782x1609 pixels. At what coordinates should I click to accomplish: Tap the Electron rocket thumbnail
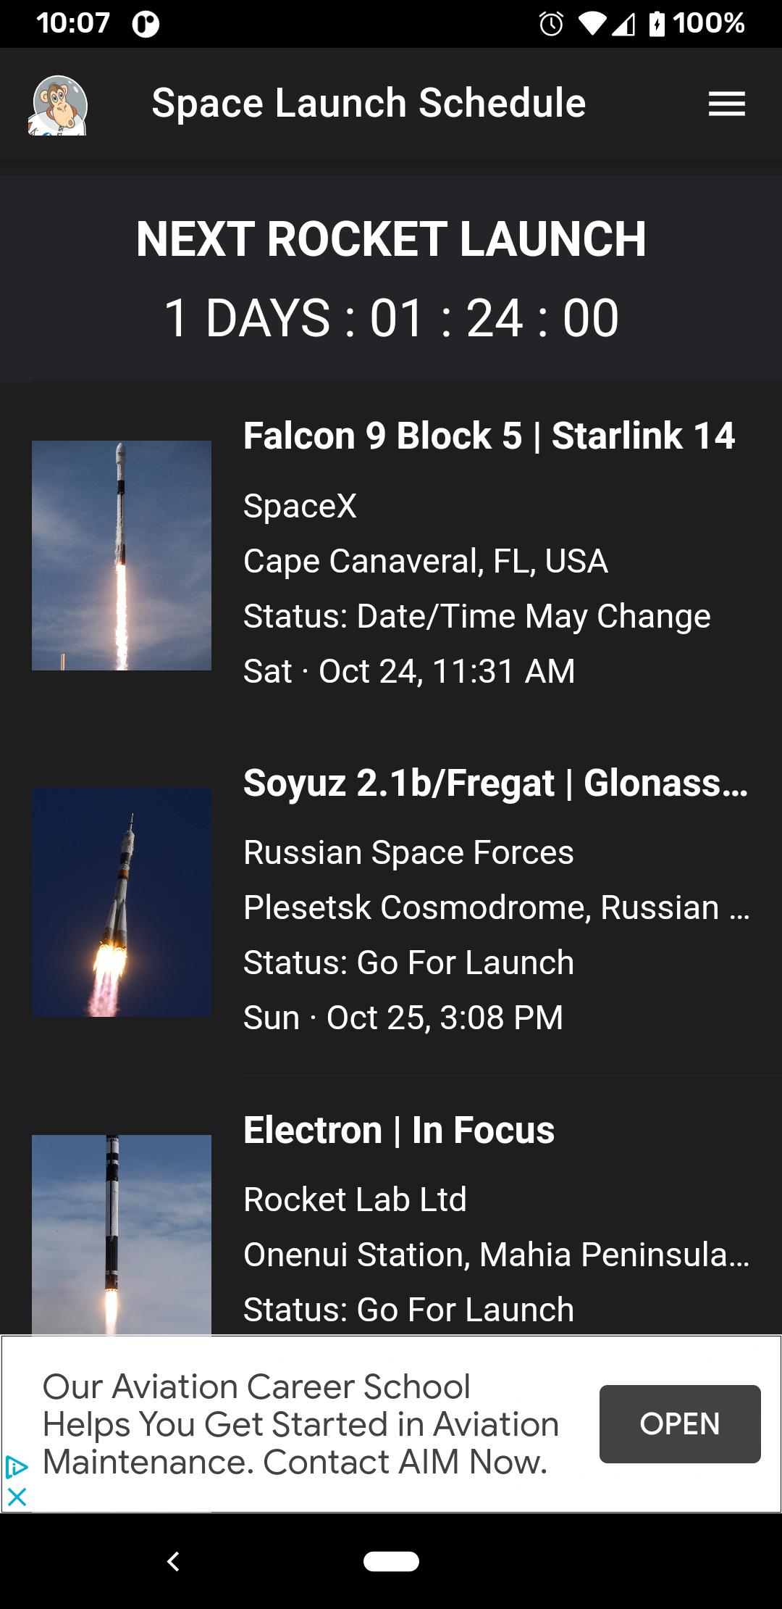point(122,1234)
